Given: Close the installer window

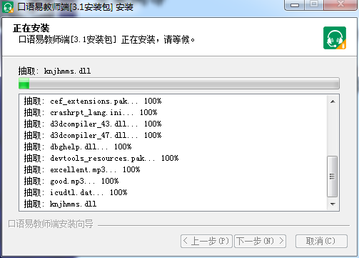Looking at the screenshot, I should click(x=340, y=4).
